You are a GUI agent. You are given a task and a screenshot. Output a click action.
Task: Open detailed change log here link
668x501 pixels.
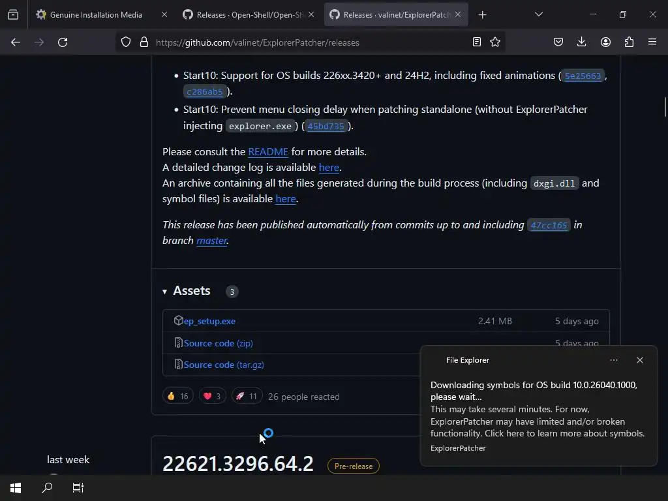point(329,168)
